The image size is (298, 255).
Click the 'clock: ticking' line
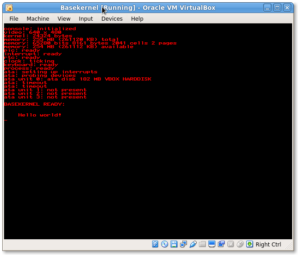point(29,61)
